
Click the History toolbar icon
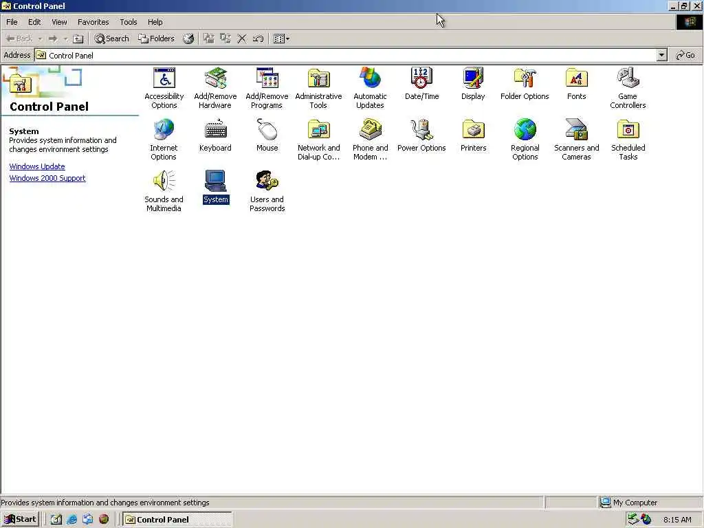pyautogui.click(x=188, y=38)
